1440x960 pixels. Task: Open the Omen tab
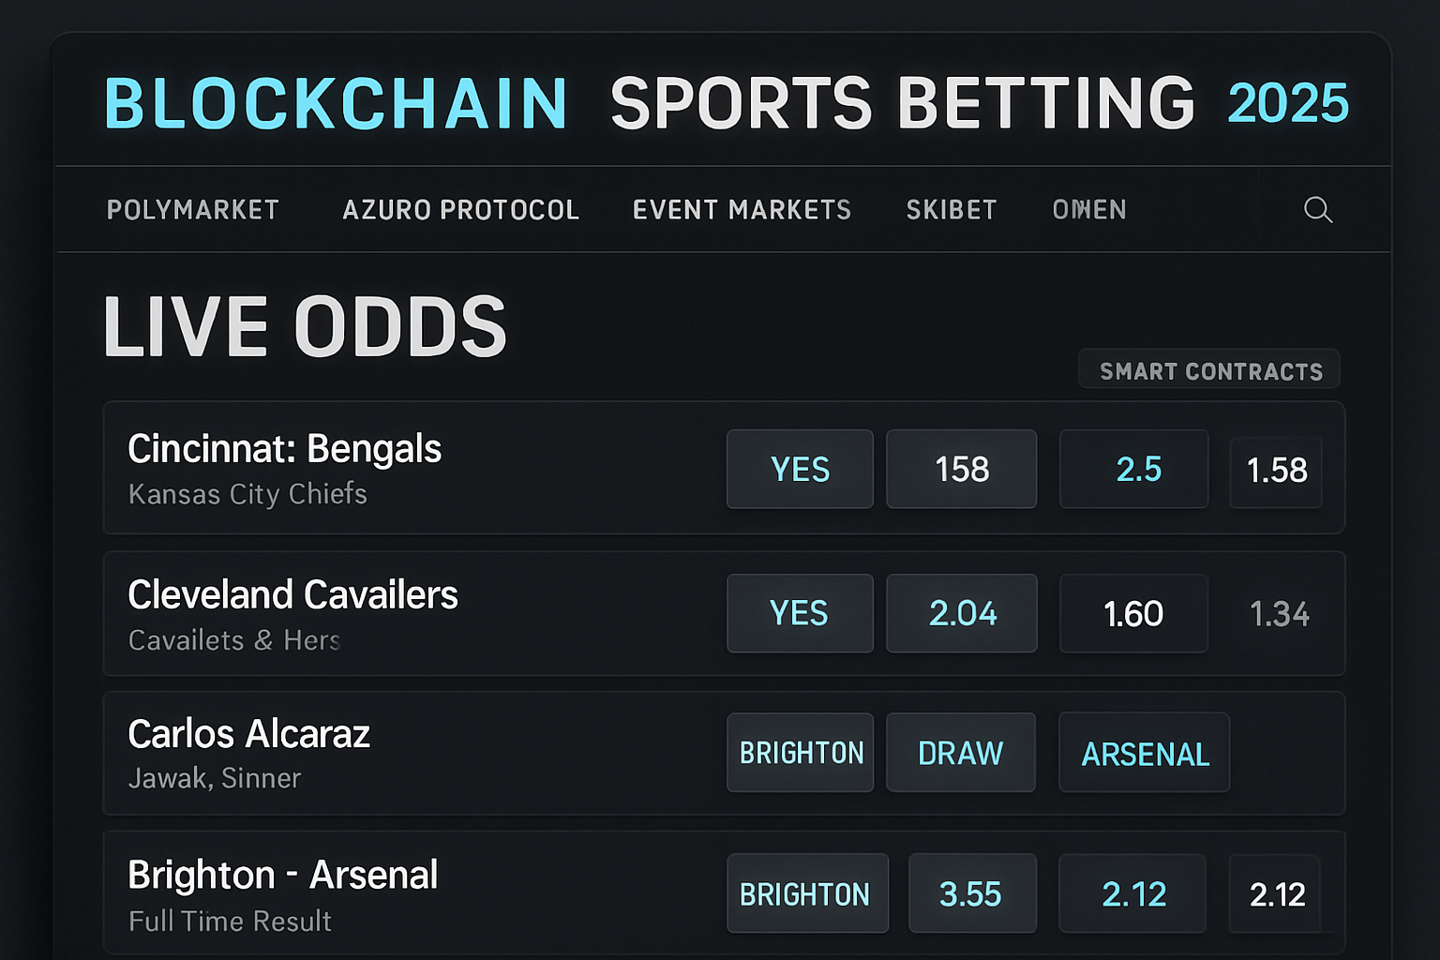pyautogui.click(x=1089, y=210)
